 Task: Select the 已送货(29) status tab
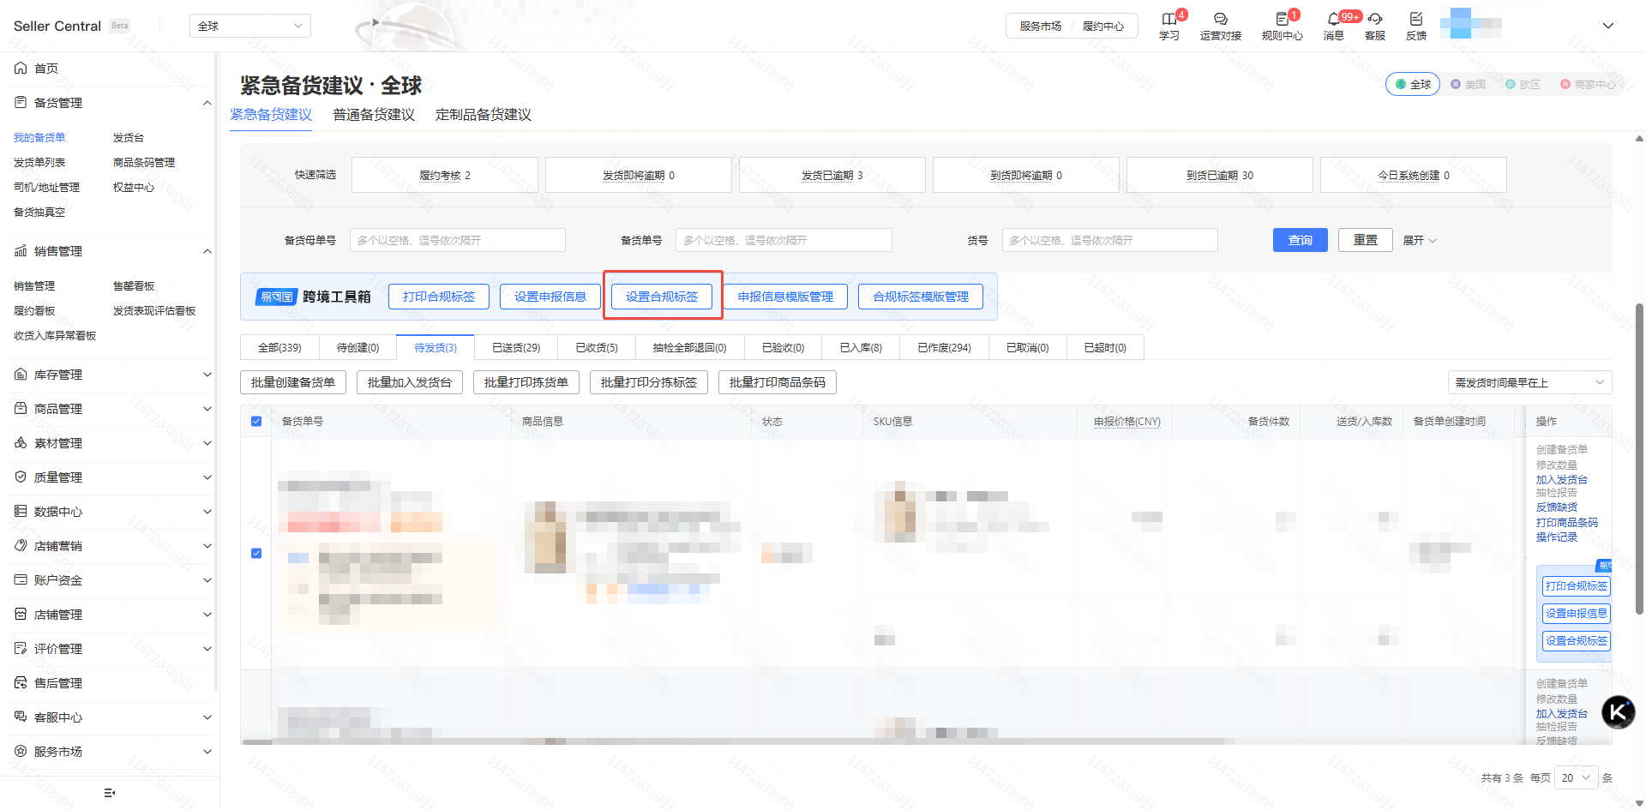coord(515,347)
